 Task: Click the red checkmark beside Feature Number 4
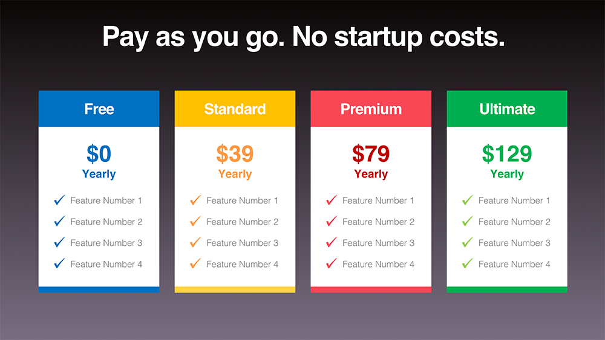[x=332, y=263]
